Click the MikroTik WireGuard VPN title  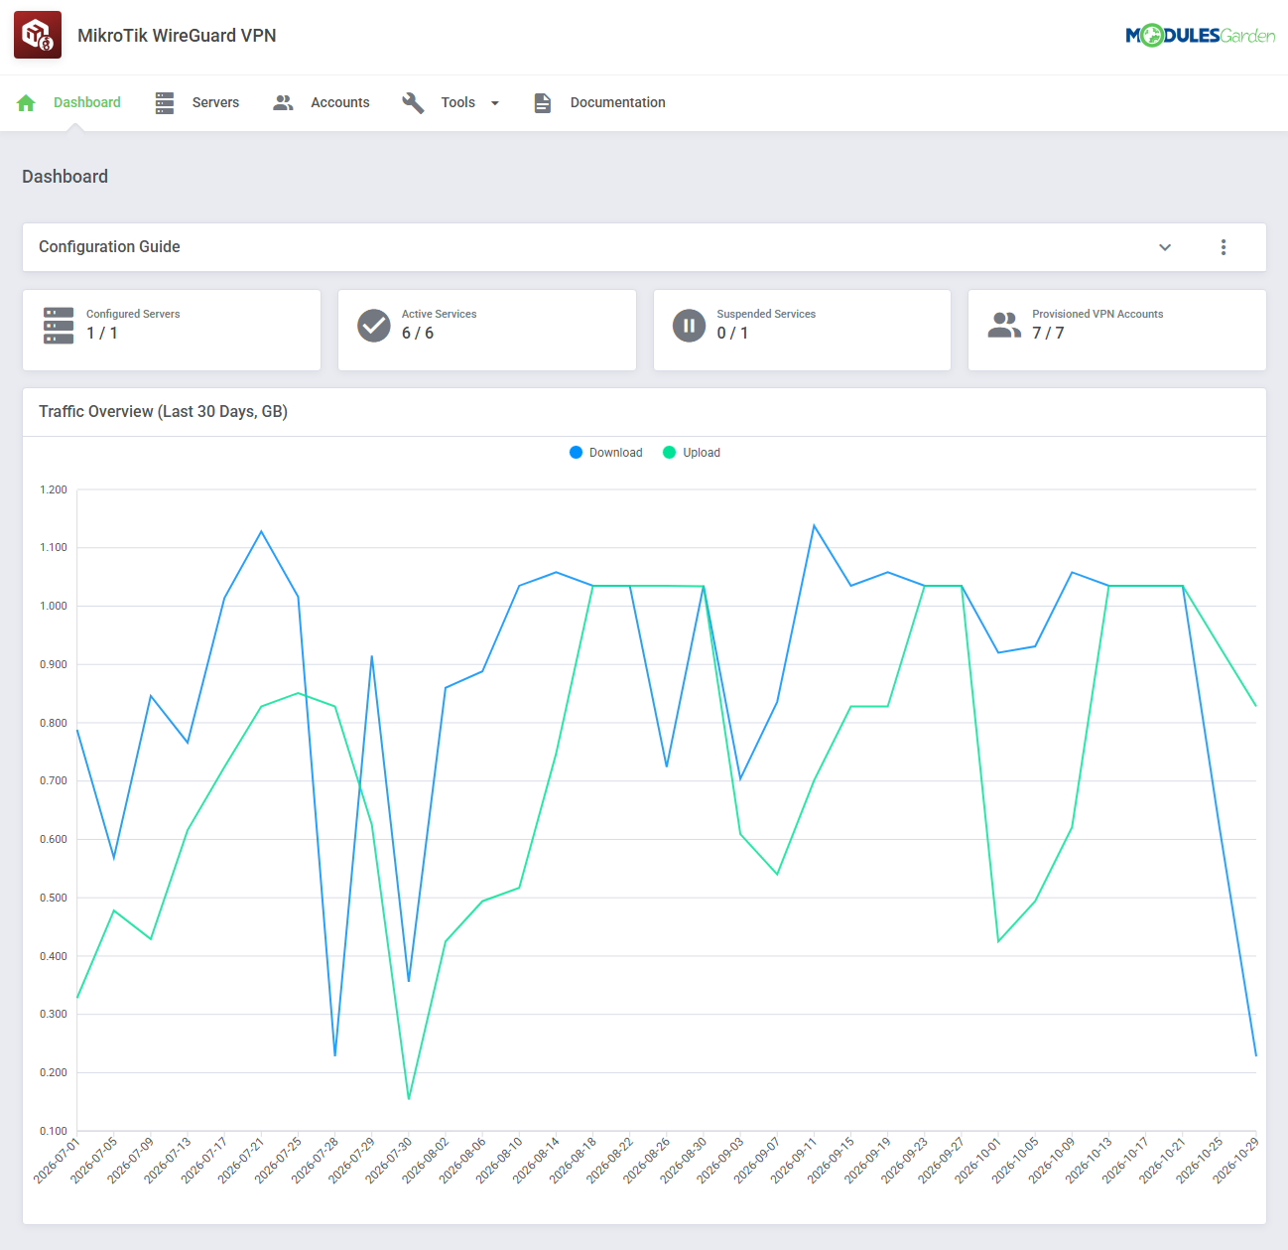[x=177, y=36]
